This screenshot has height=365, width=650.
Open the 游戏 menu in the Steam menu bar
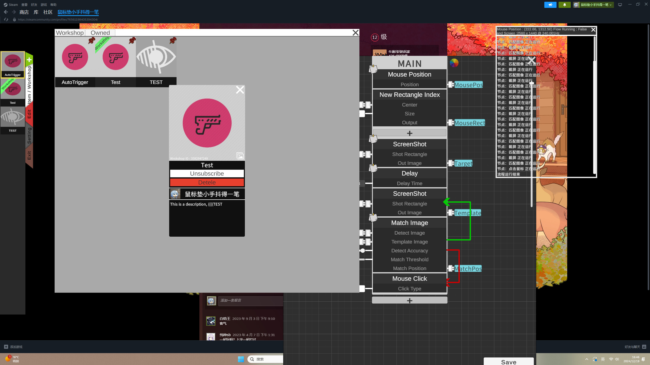[x=43, y=4]
